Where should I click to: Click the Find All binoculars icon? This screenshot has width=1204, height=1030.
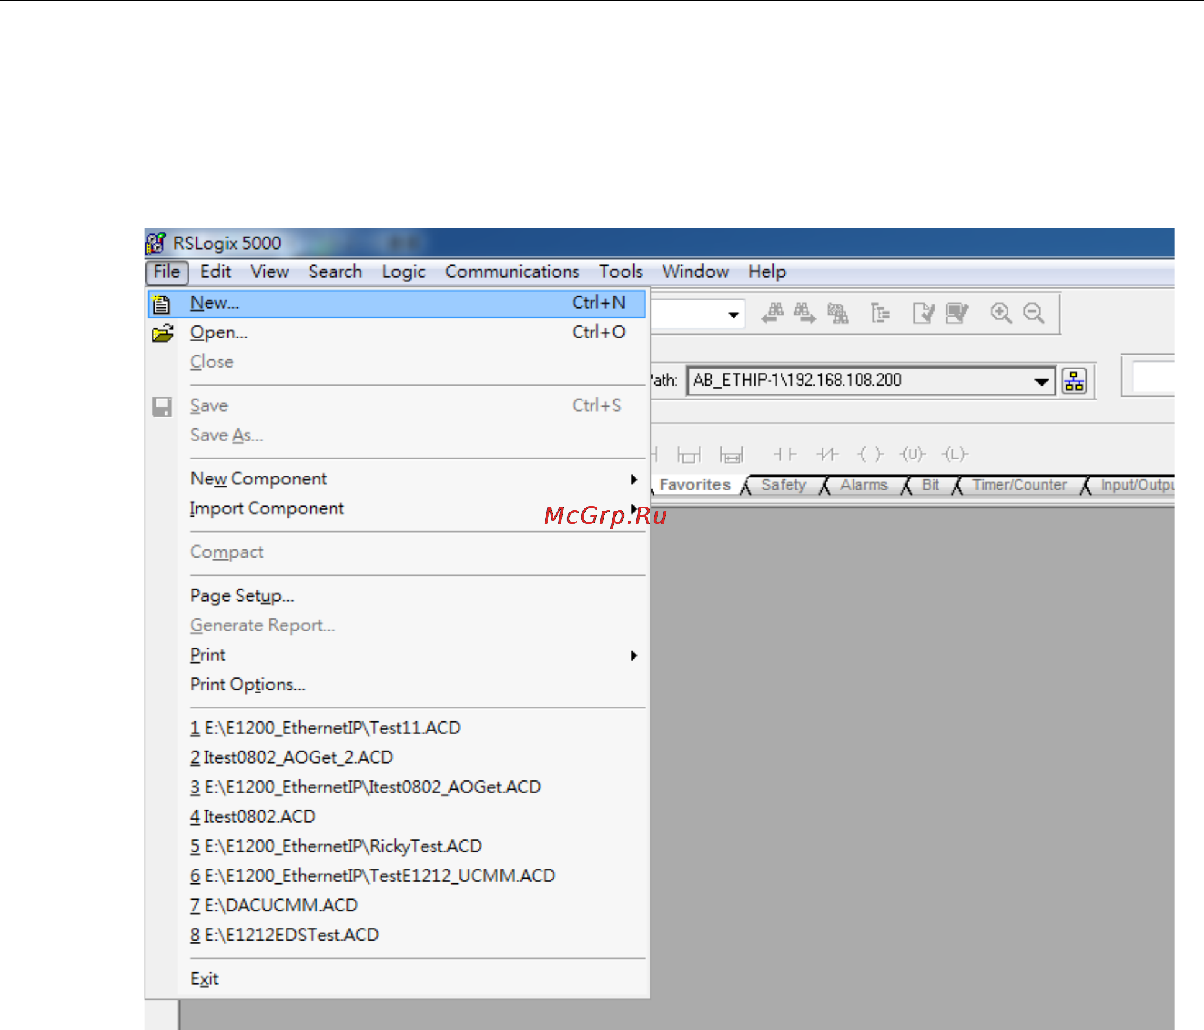point(838,314)
